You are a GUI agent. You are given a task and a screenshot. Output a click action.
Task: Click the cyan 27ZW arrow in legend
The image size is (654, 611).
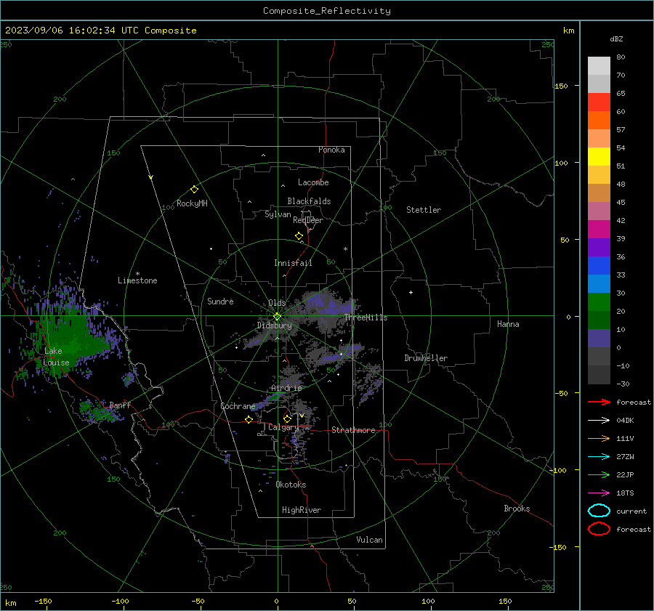(x=599, y=457)
